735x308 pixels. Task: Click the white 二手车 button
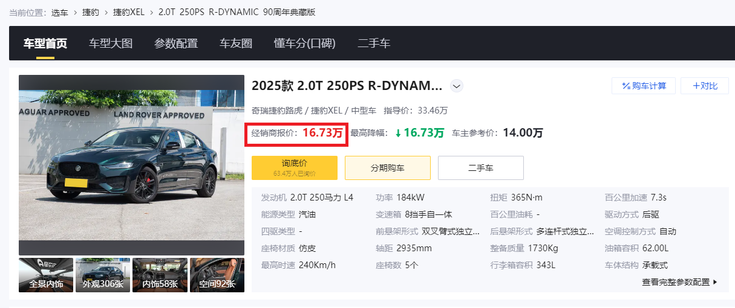[x=481, y=168]
